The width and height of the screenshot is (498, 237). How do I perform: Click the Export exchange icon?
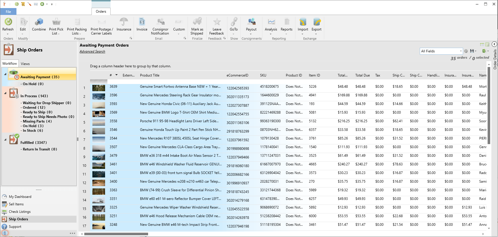pos(317,22)
